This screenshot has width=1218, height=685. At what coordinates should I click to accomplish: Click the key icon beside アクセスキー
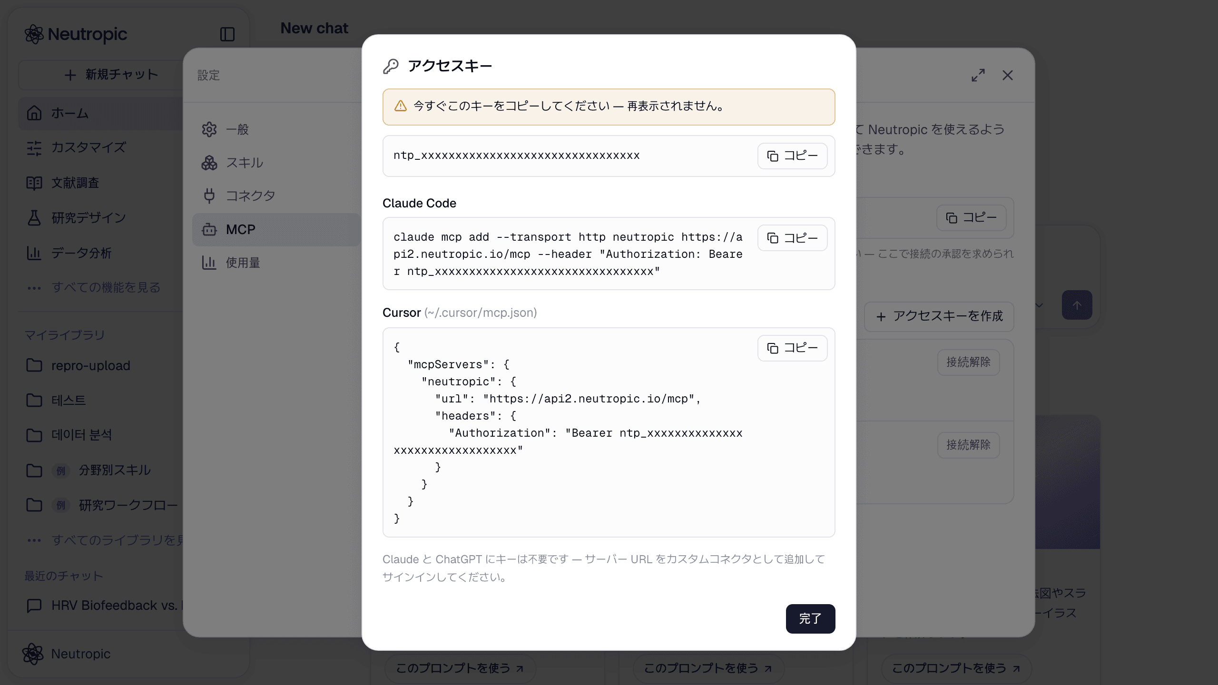point(391,66)
